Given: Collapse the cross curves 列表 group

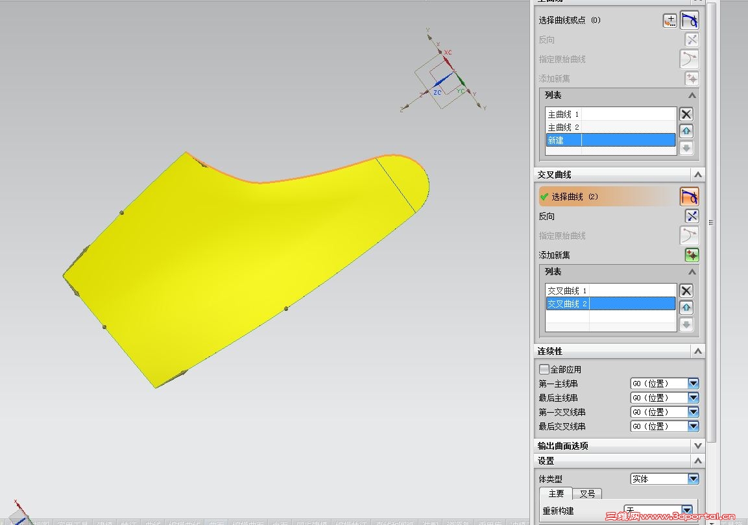Looking at the screenshot, I should [x=692, y=272].
